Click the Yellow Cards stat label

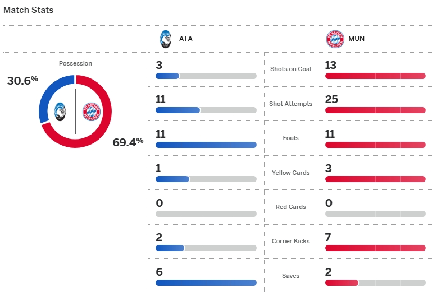coord(290,173)
